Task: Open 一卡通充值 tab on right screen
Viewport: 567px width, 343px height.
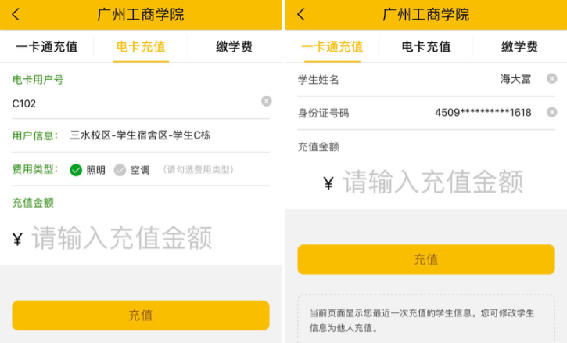Action: (332, 47)
